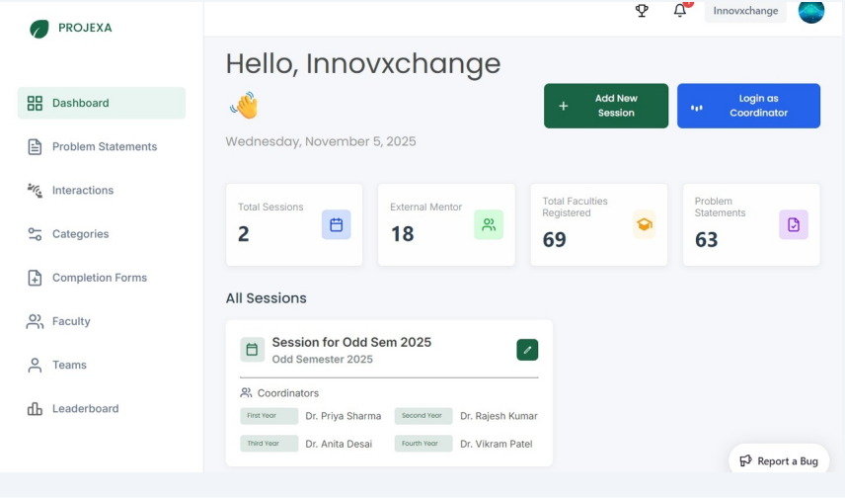Open the Session for Odd Sem 2025 card
Viewport: 845px width, 499px height.
[x=351, y=343]
